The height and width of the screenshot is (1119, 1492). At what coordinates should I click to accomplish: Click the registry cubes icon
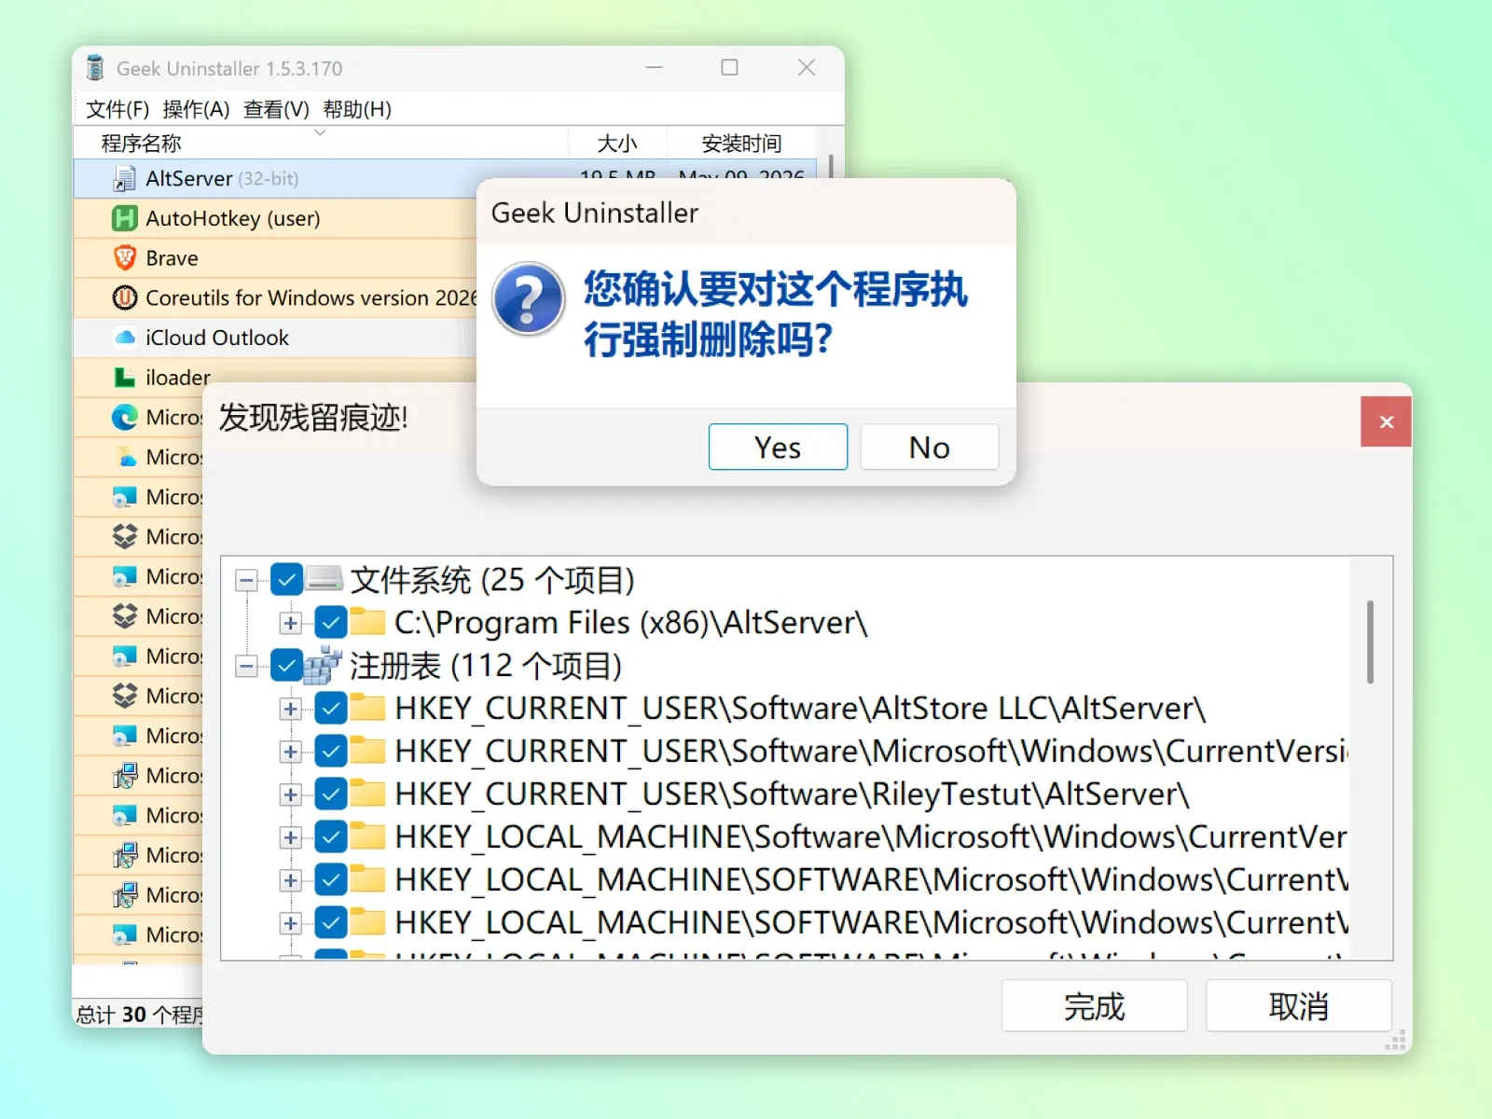click(323, 665)
